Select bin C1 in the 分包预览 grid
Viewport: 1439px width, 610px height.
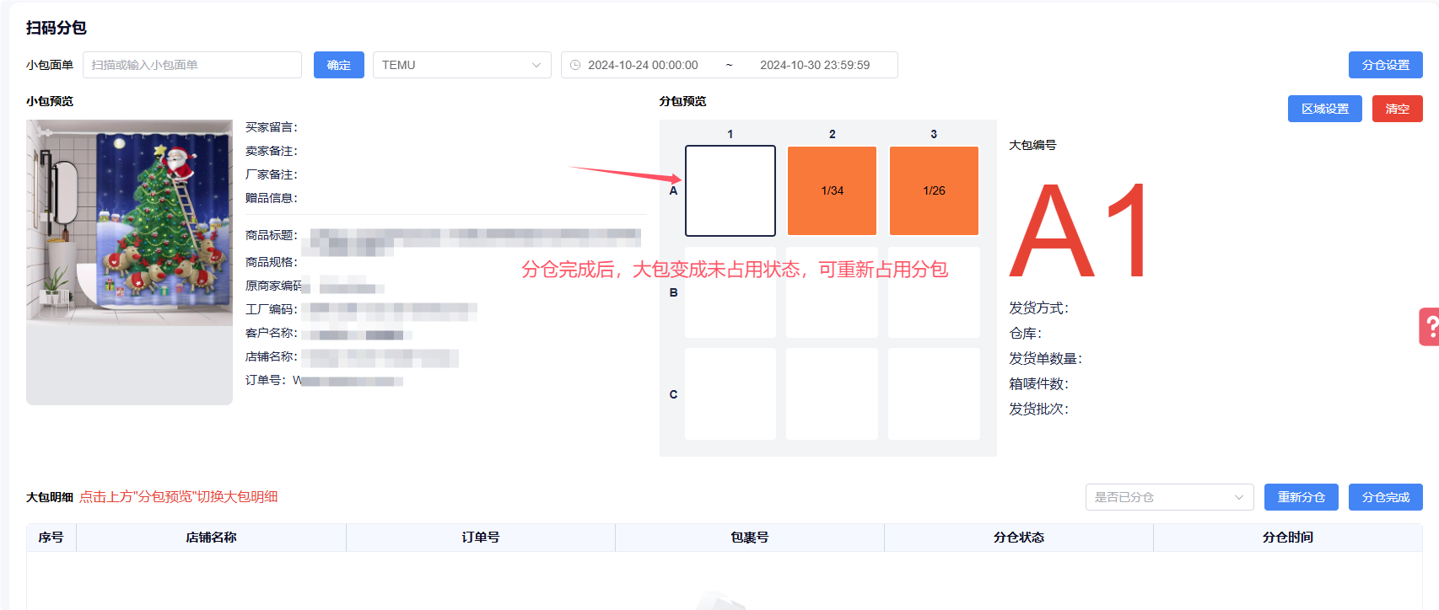coord(730,393)
